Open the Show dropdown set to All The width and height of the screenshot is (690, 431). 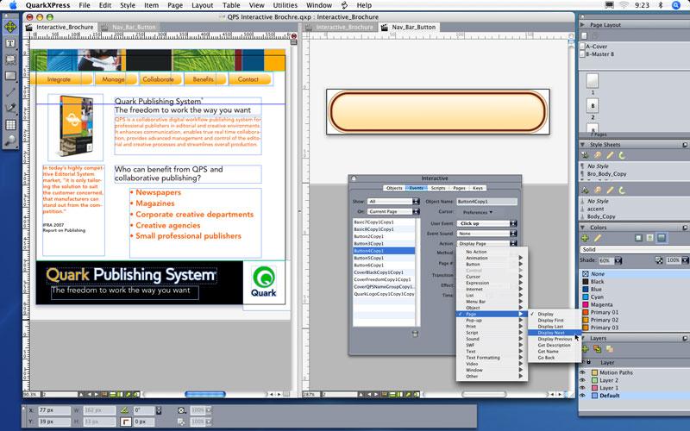[393, 202]
